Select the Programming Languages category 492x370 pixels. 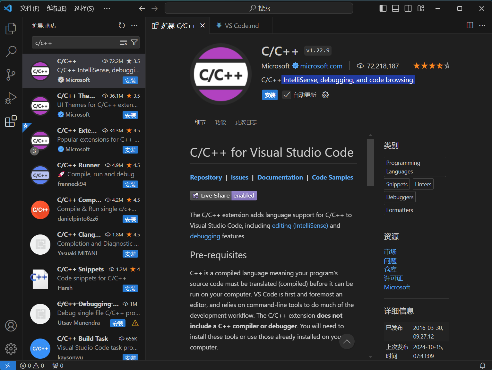tap(415, 167)
